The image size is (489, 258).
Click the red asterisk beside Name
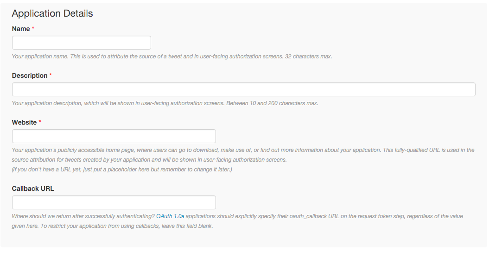click(x=33, y=29)
